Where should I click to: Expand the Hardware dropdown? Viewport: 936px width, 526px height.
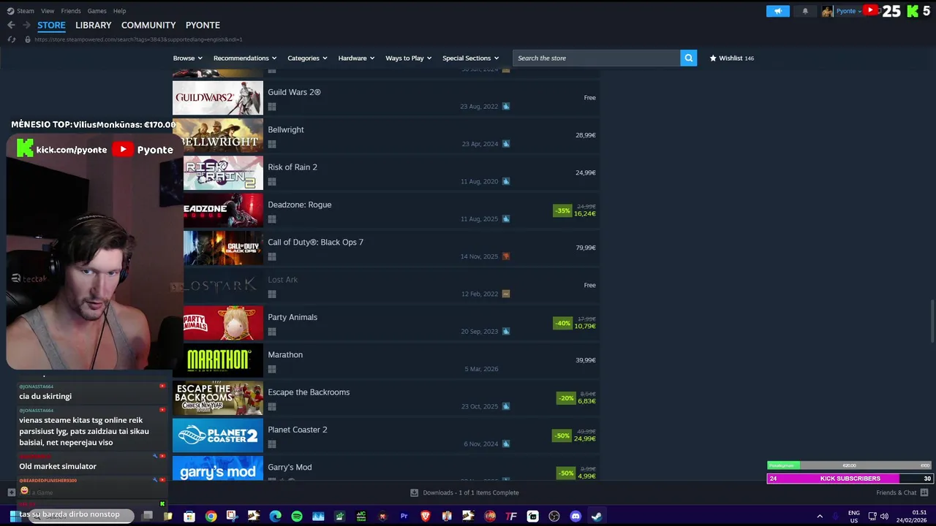point(356,58)
